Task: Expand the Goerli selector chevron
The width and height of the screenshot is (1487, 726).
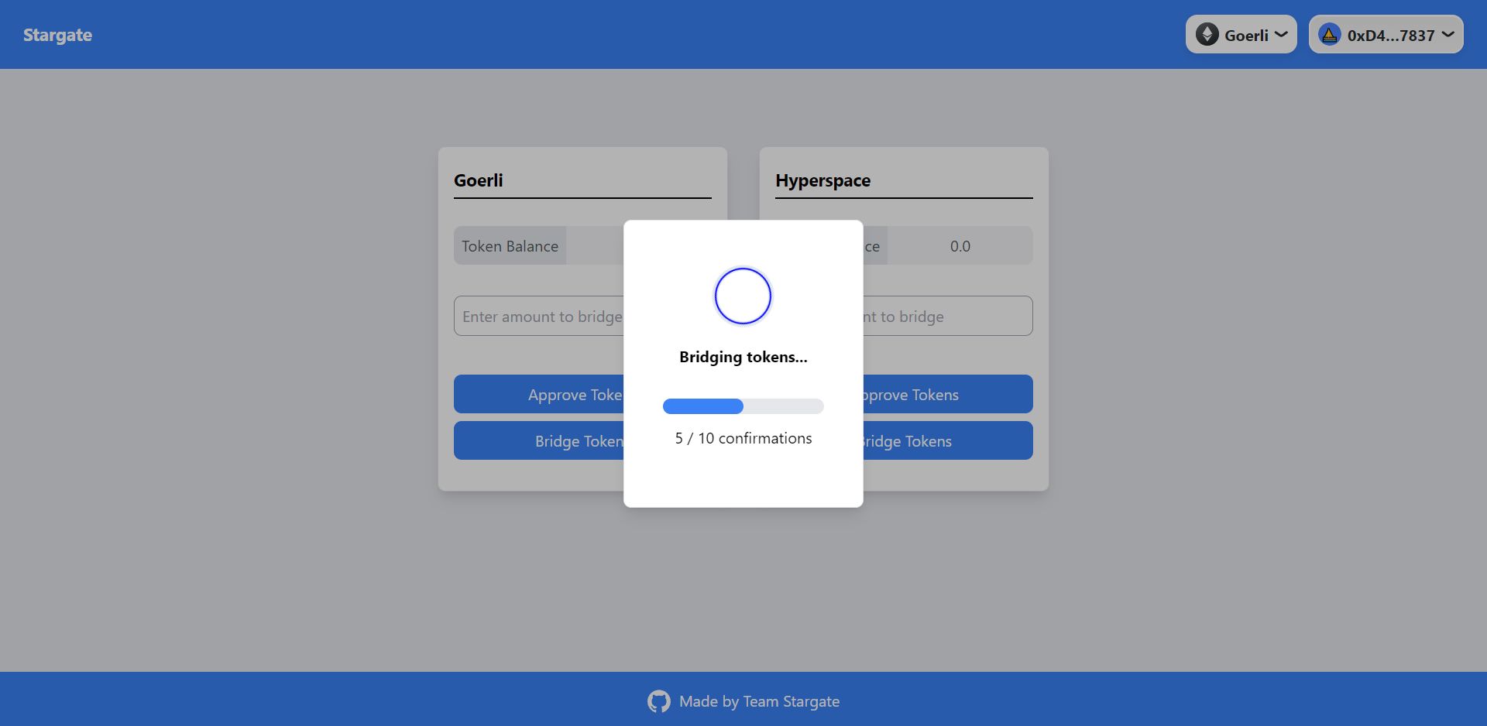Action: pyautogui.click(x=1281, y=35)
